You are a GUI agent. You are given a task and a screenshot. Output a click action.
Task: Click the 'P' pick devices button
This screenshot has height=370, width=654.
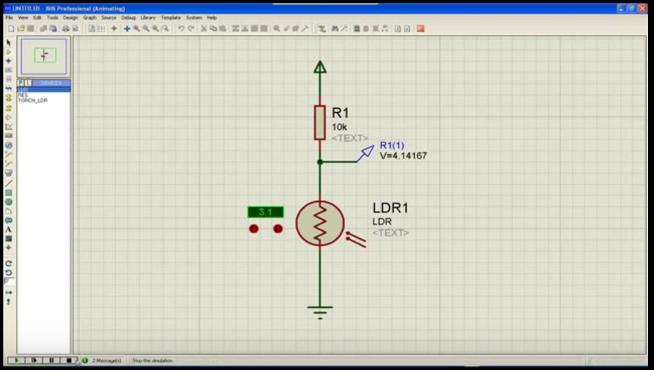pyautogui.click(x=21, y=83)
